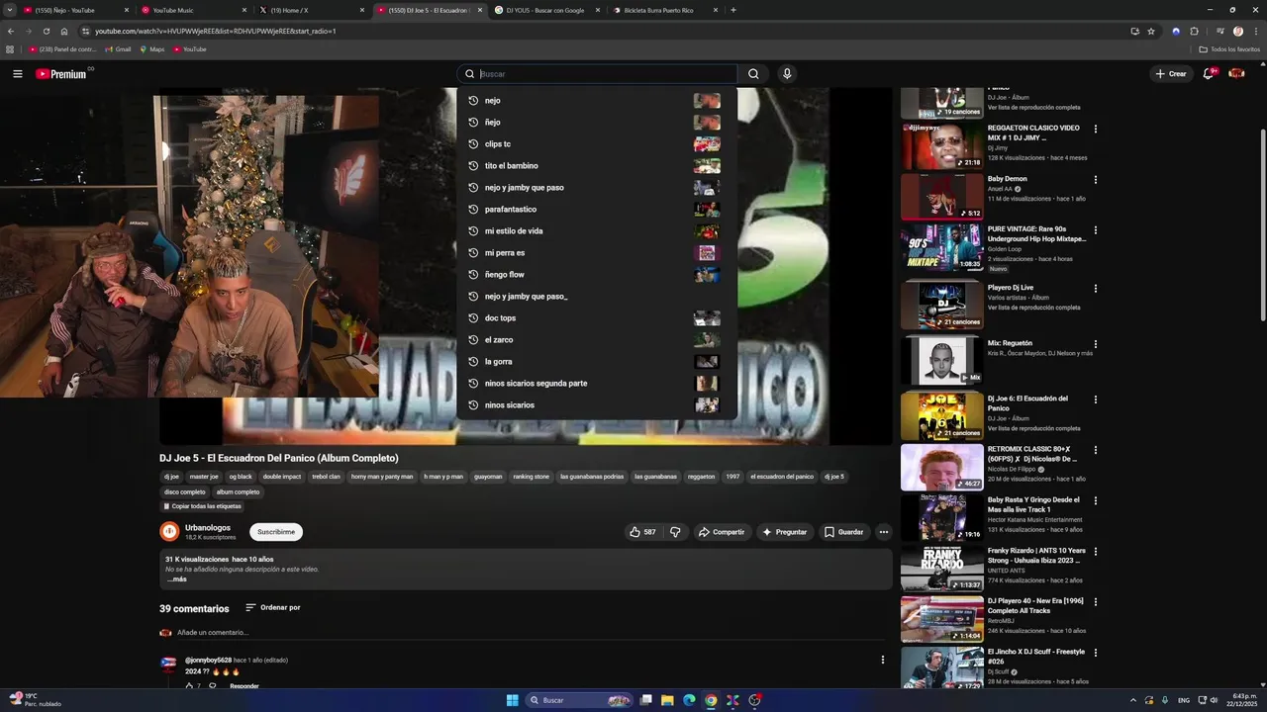Select the 'ranking stone' tag chip
1267x712 pixels.
coord(532,477)
